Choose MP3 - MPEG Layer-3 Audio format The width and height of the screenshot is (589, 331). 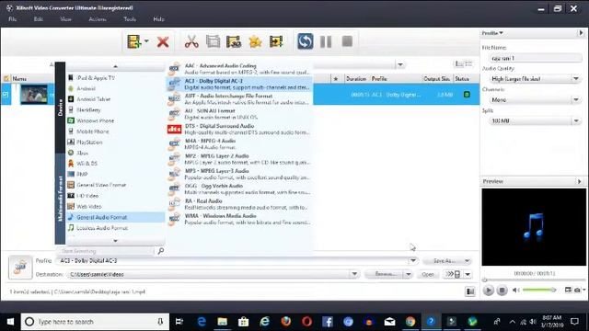pos(239,174)
